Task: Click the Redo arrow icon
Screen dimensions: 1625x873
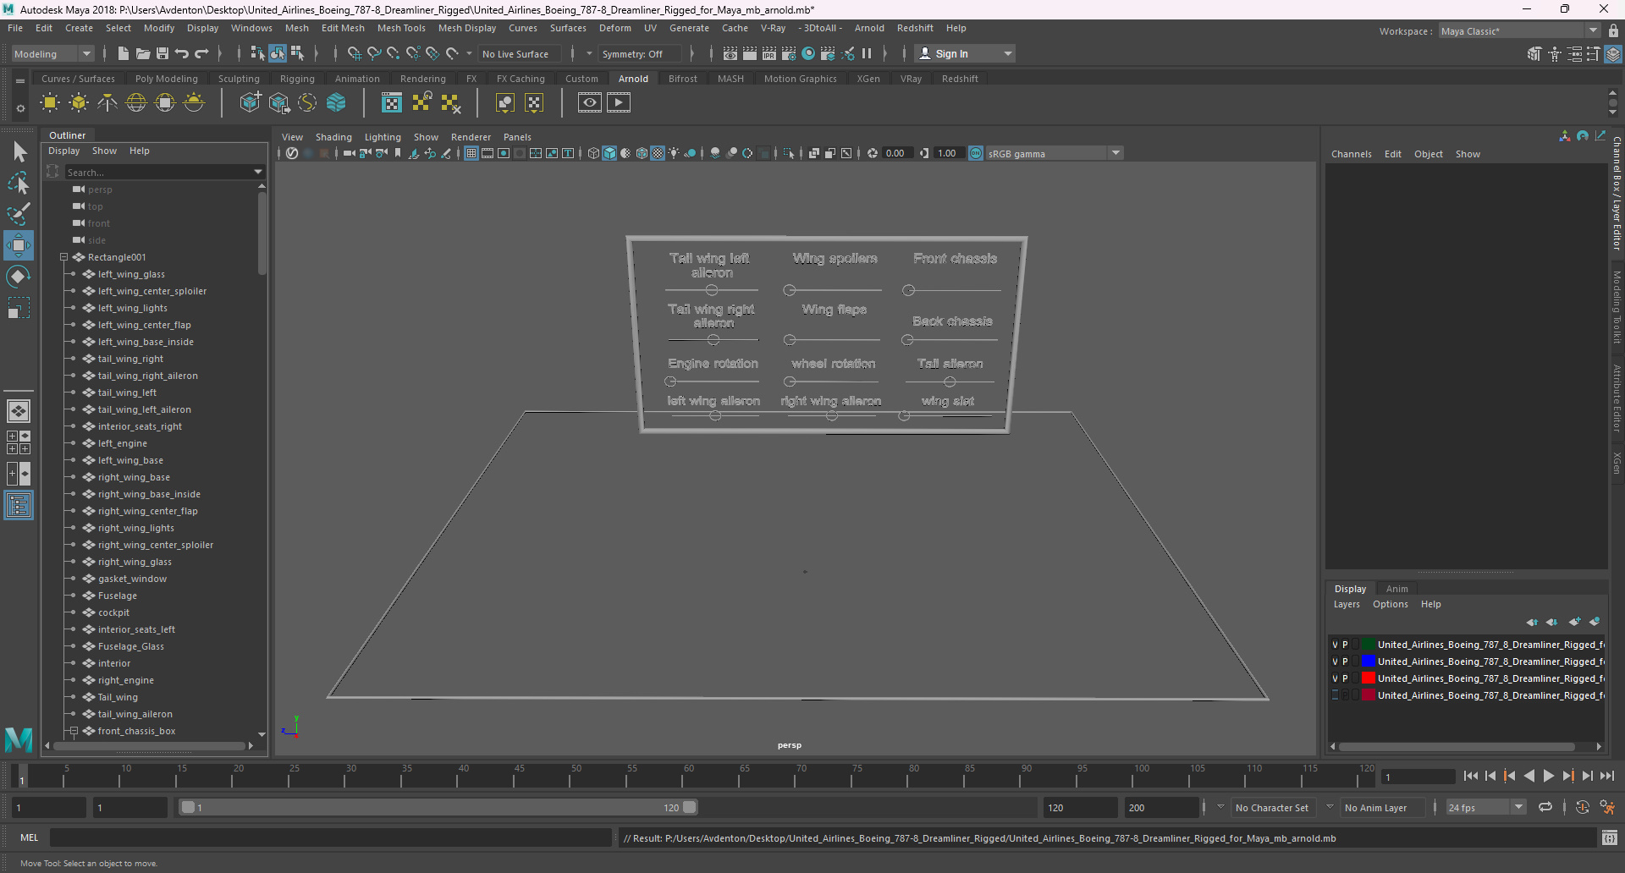Action: [201, 53]
